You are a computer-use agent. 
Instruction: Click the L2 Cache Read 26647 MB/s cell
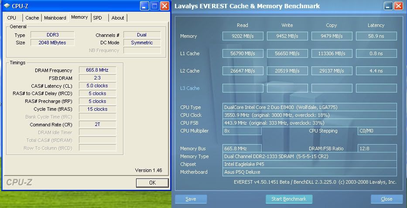(243, 71)
